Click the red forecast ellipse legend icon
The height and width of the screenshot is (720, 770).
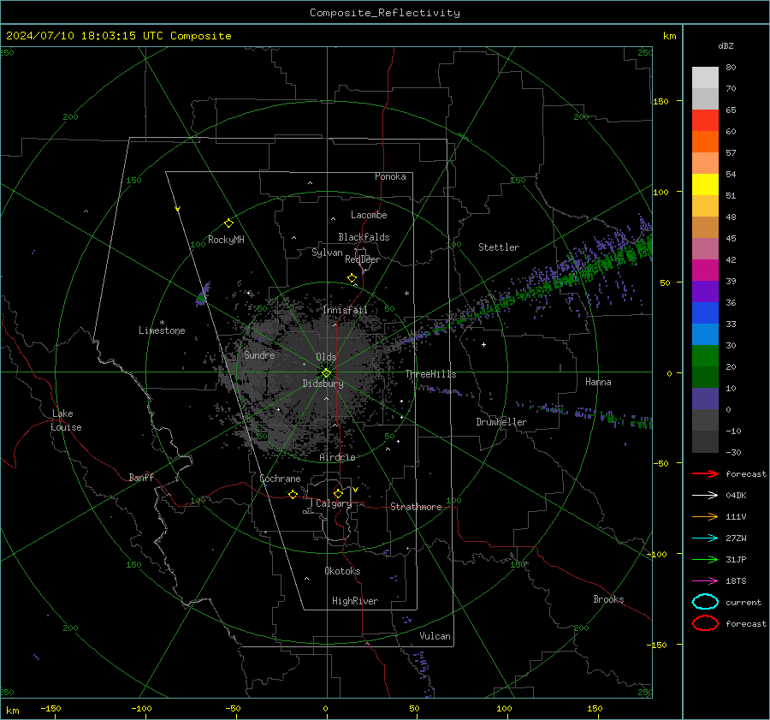pos(705,623)
